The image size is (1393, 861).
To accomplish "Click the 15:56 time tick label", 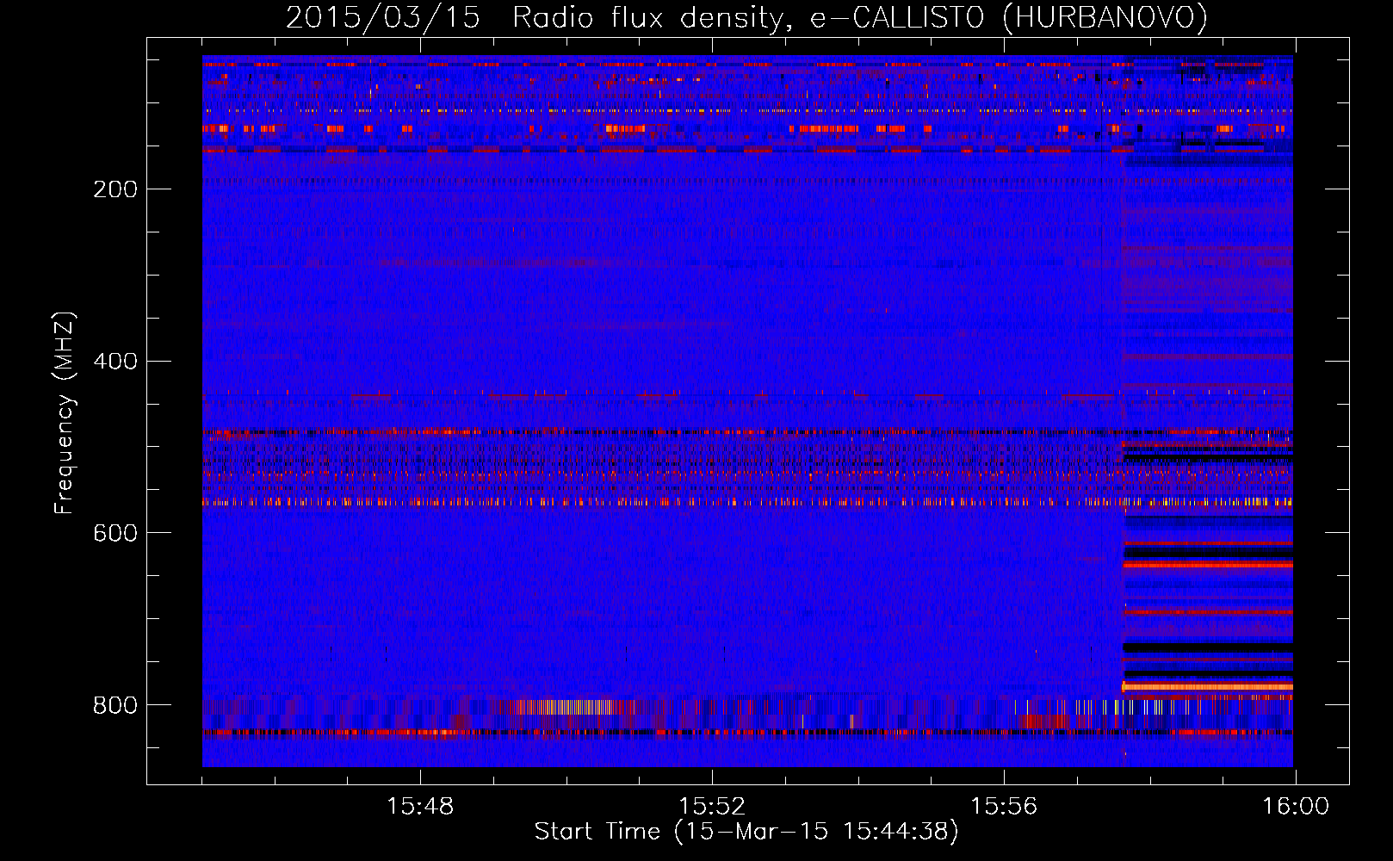I will click(x=1004, y=807).
